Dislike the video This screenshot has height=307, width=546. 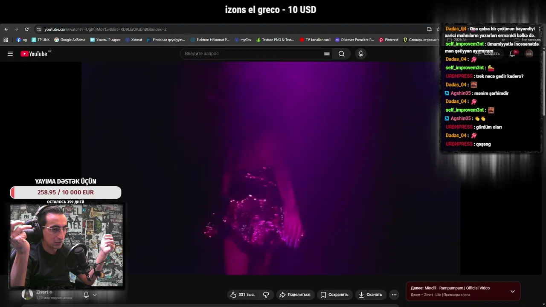(266, 295)
